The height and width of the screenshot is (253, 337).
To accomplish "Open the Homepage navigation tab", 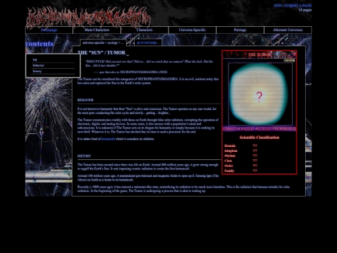I will point(49,30).
